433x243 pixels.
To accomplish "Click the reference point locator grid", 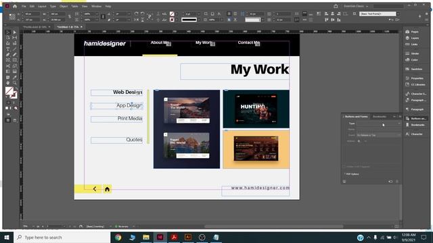I will coord(12,17).
